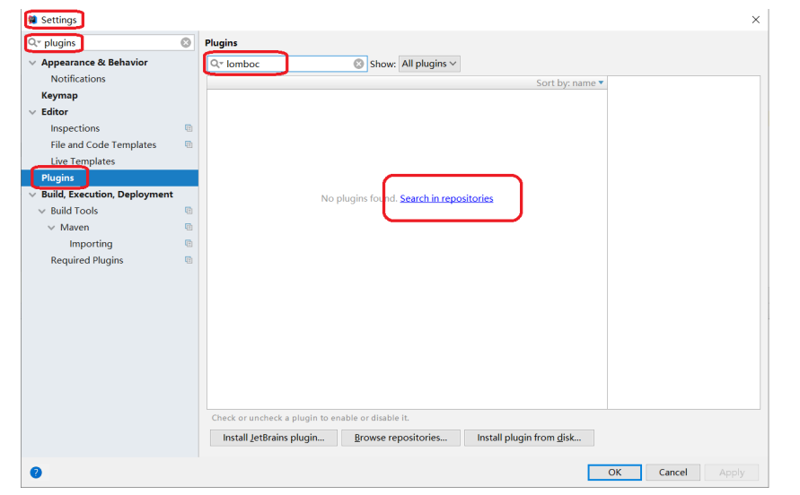Click the project icon beside Build Tools

(x=189, y=211)
